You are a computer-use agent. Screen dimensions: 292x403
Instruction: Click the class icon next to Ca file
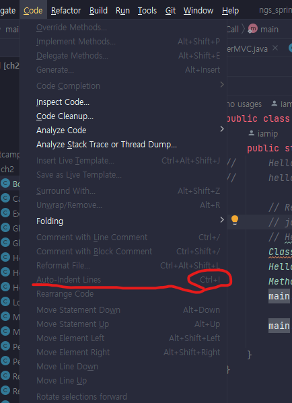[x=5, y=198]
